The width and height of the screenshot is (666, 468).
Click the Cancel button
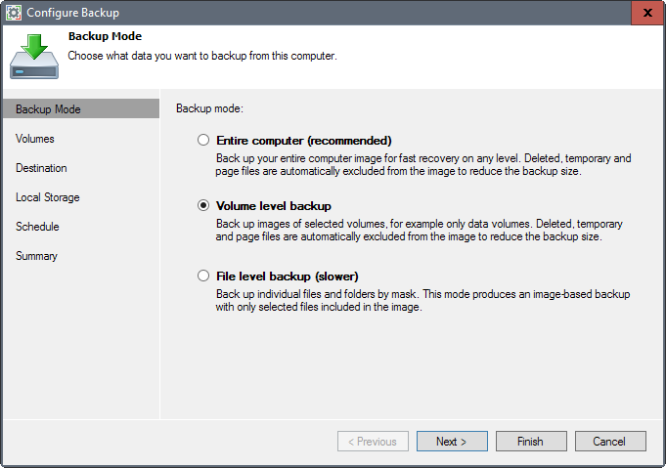tap(610, 442)
